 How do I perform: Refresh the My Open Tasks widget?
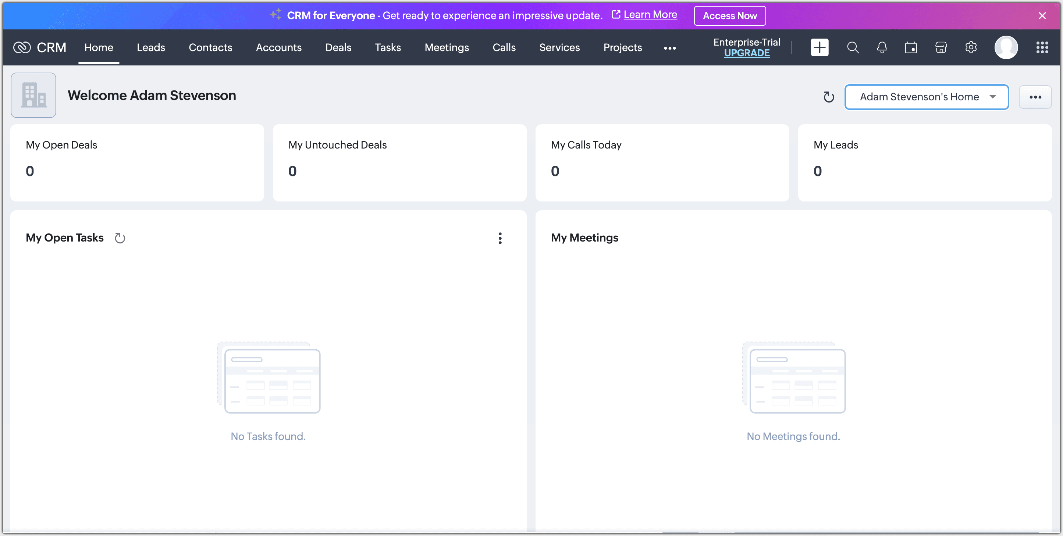pyautogui.click(x=120, y=238)
